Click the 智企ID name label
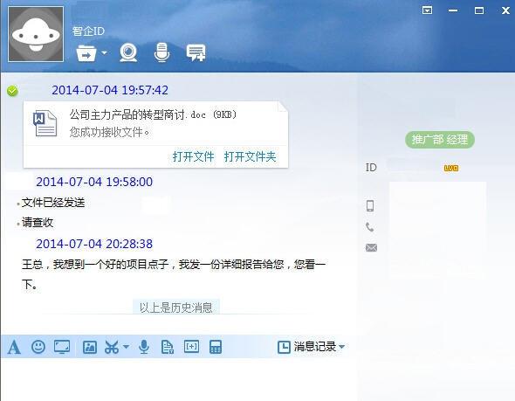 tap(88, 31)
